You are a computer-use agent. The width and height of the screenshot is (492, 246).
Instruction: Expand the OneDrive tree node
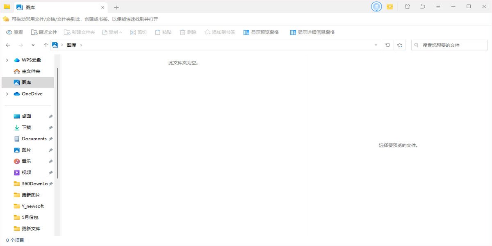click(x=7, y=94)
